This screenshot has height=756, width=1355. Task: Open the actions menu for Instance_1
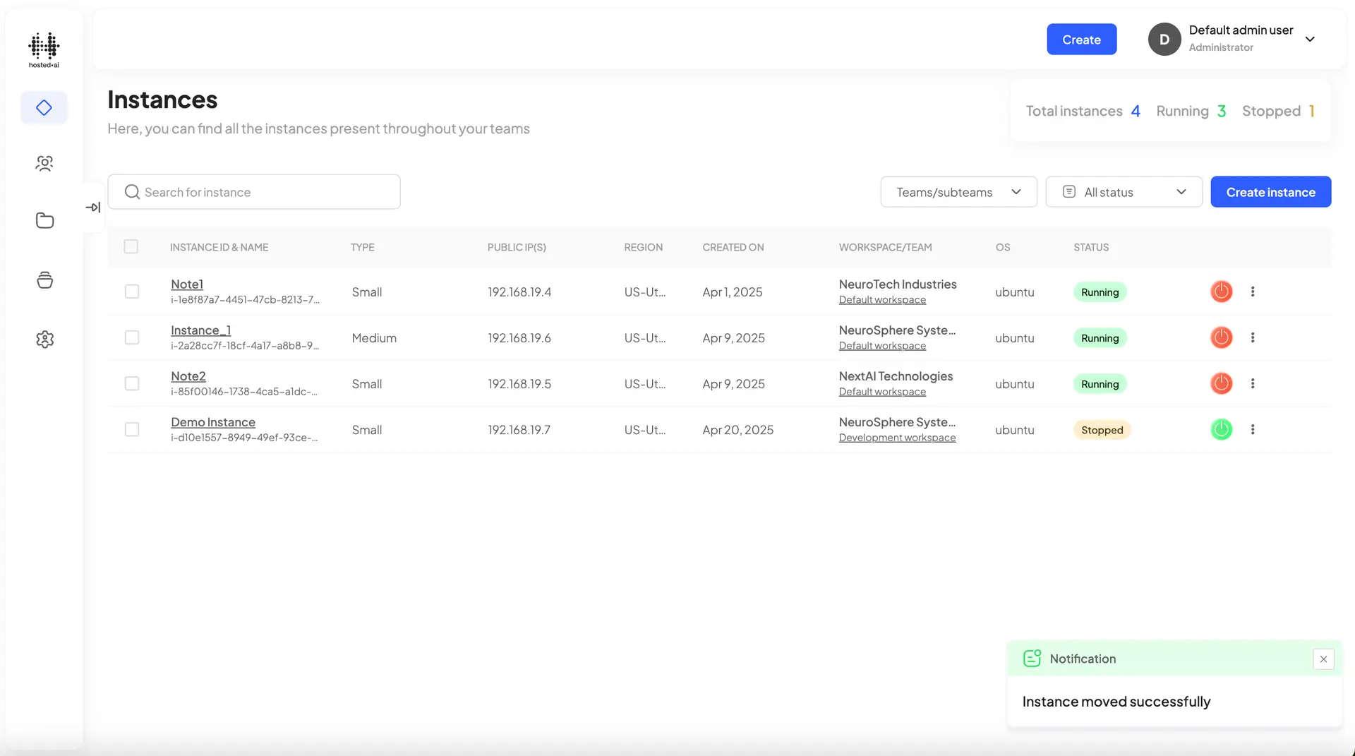point(1253,337)
